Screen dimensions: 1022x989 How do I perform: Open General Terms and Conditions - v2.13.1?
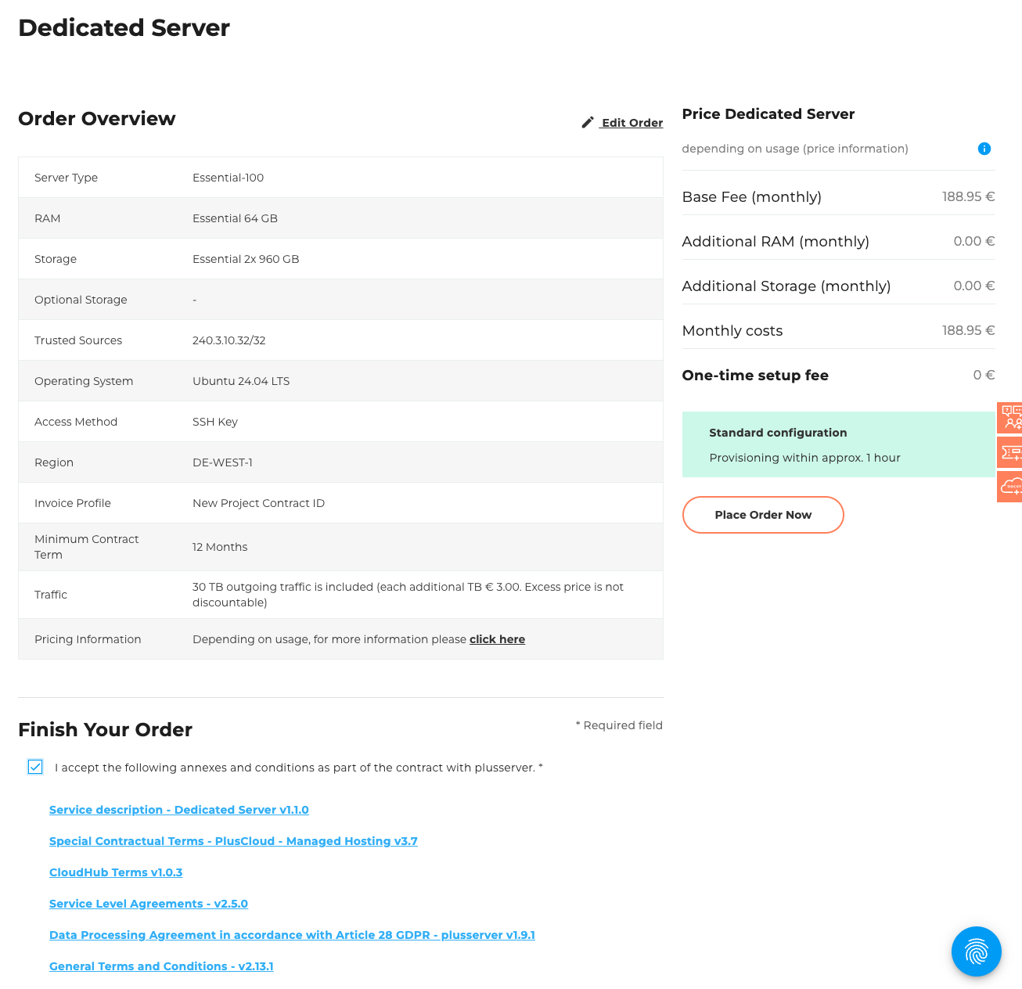coord(161,966)
